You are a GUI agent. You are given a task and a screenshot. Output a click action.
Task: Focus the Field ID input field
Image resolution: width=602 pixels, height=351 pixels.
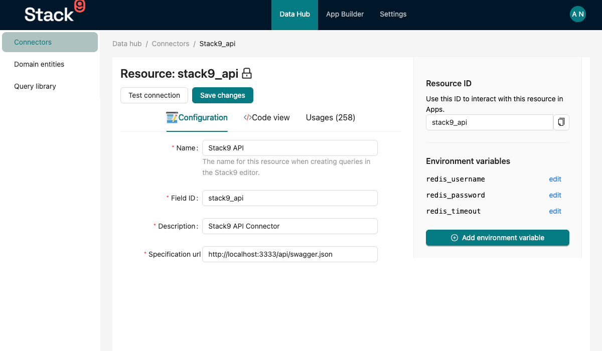pos(289,198)
